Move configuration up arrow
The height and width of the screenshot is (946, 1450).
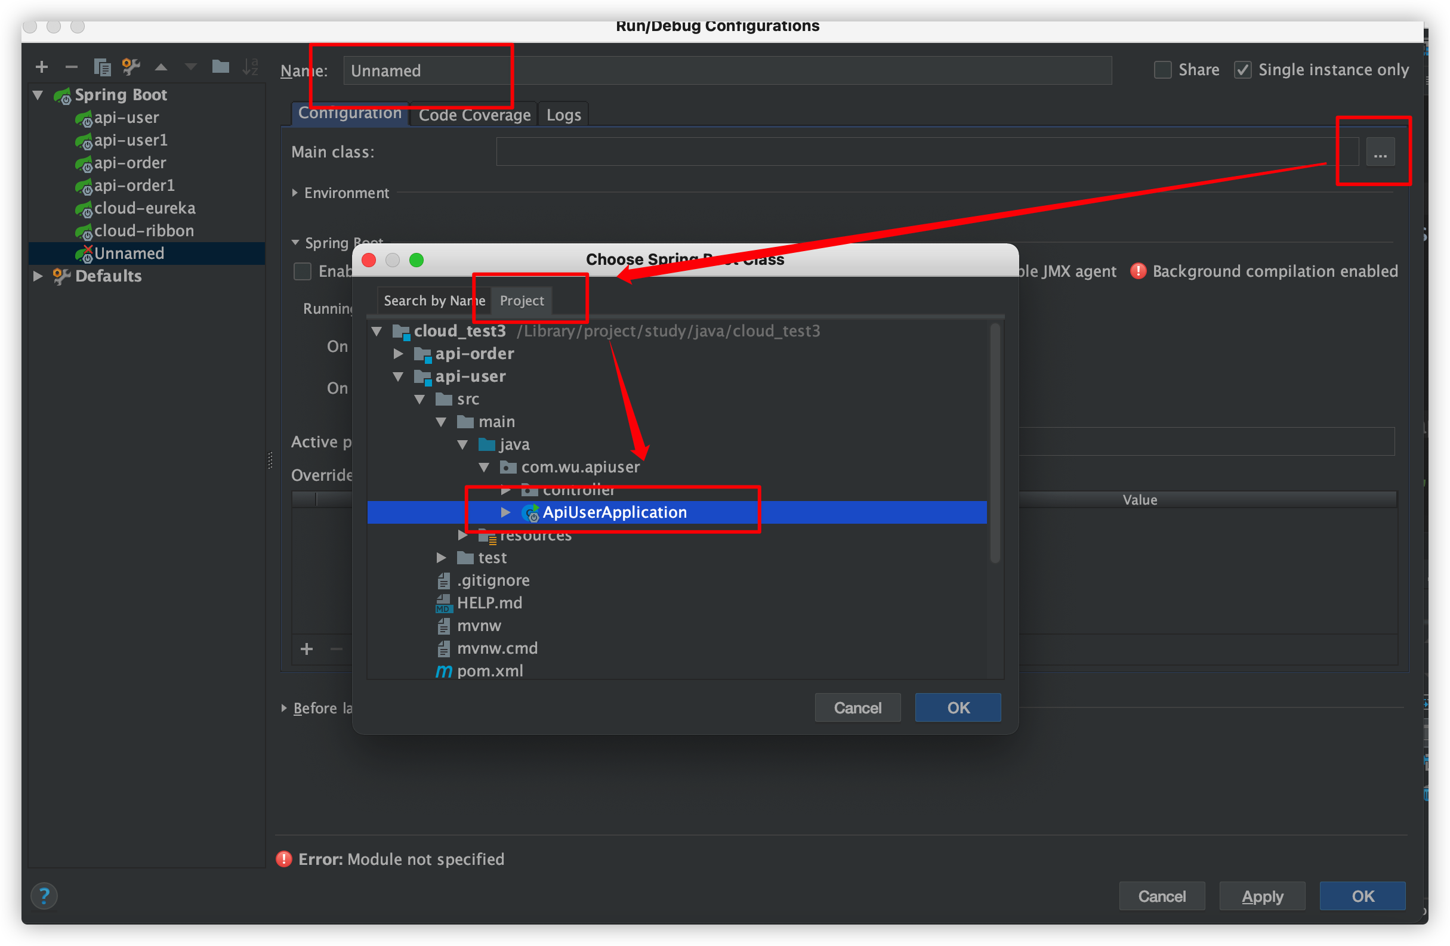coord(161,67)
